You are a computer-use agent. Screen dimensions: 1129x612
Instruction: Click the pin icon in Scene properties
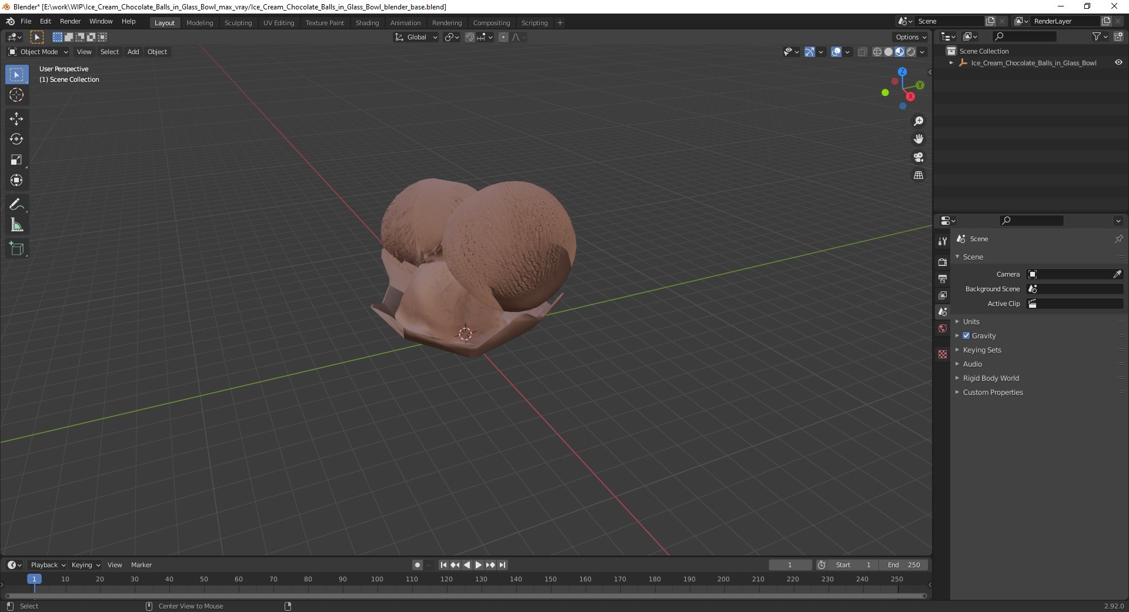coord(1118,239)
